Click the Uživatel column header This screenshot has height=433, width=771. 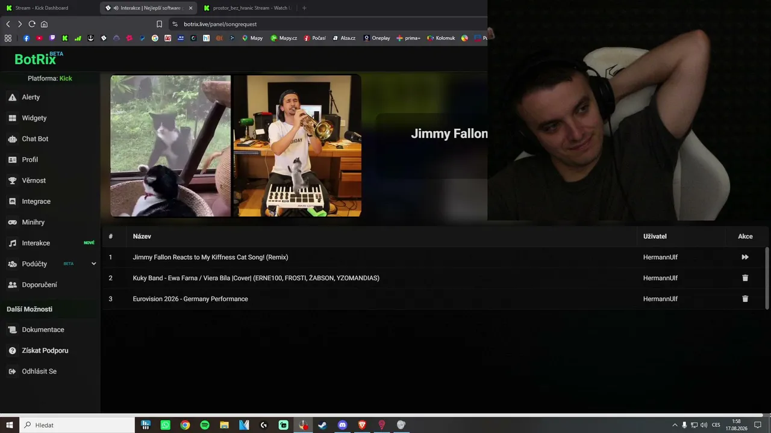coord(655,236)
